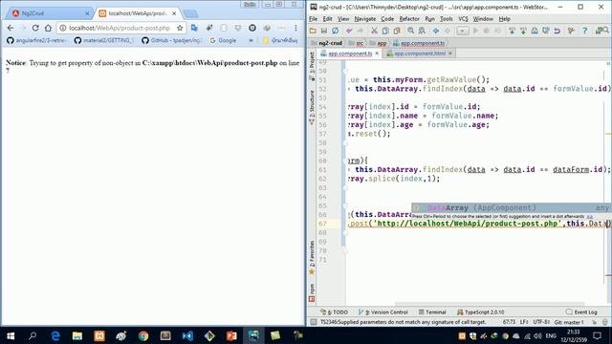Open the TODO tool window

[334, 312]
